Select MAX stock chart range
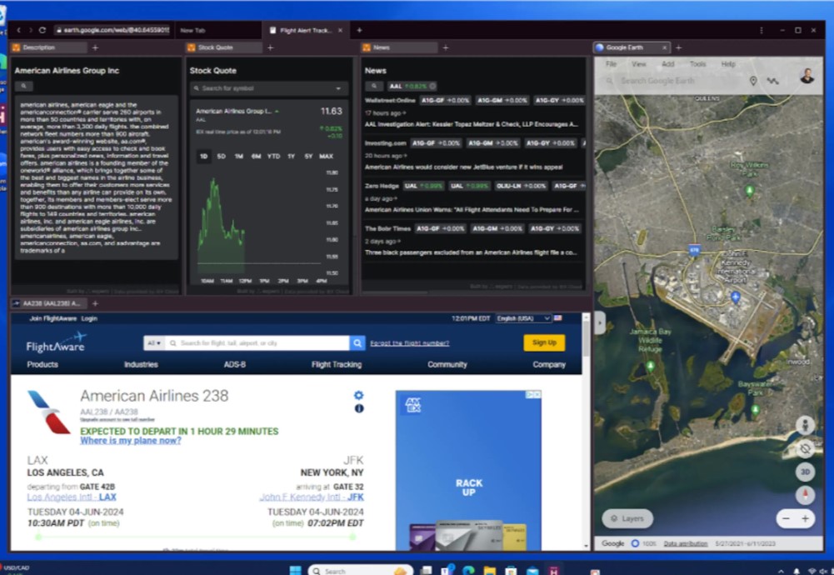 326,157
